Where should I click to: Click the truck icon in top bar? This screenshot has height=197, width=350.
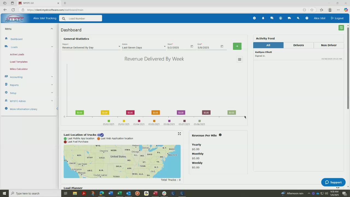[289, 18]
